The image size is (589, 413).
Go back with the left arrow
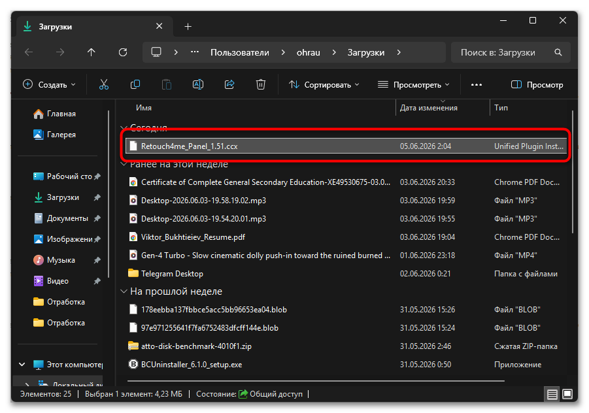pyautogui.click(x=29, y=52)
